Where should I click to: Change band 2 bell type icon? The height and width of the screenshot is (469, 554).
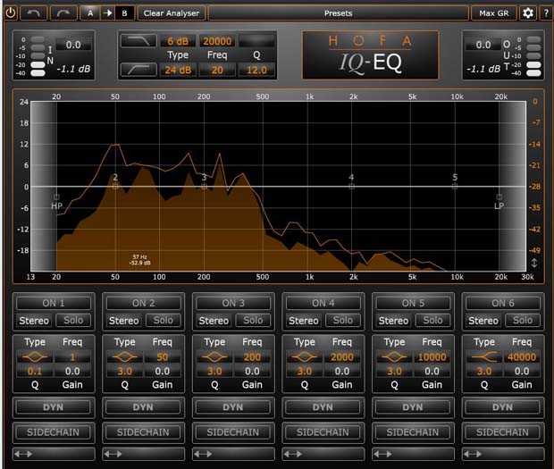tap(124, 357)
